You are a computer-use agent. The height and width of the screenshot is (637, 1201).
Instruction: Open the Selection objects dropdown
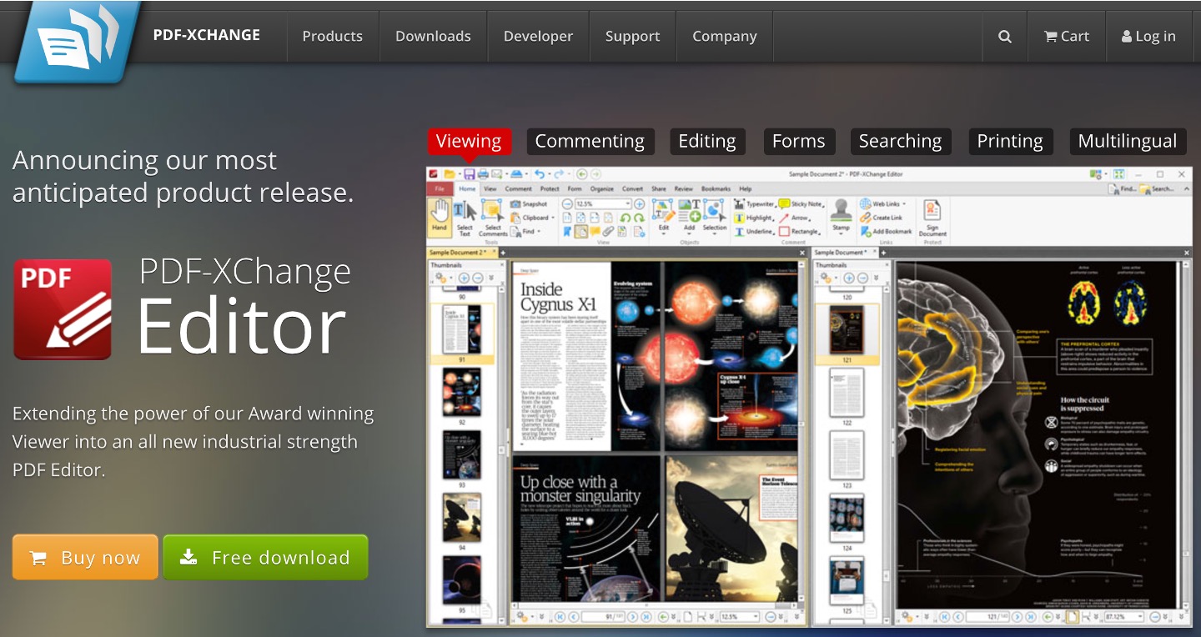point(715,216)
